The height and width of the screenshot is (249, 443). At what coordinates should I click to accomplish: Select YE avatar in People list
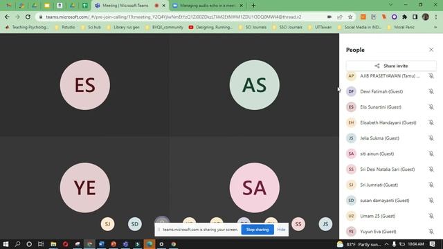coord(351,231)
